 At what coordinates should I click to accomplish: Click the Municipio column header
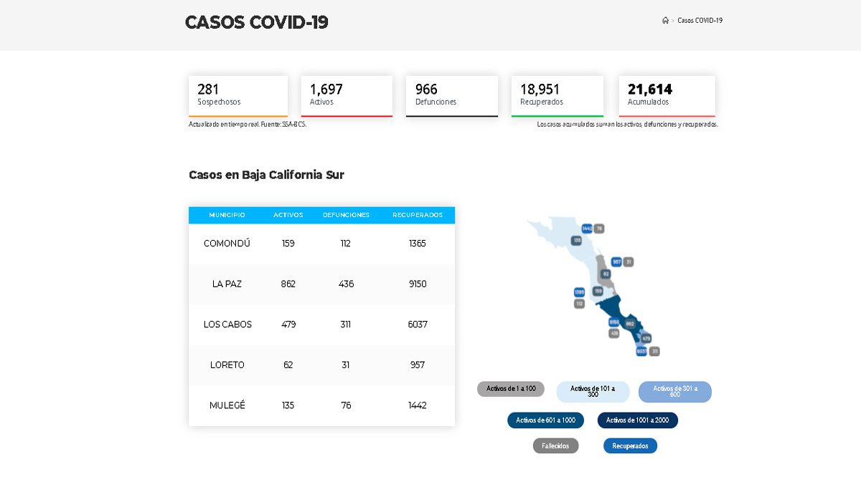[x=227, y=215]
